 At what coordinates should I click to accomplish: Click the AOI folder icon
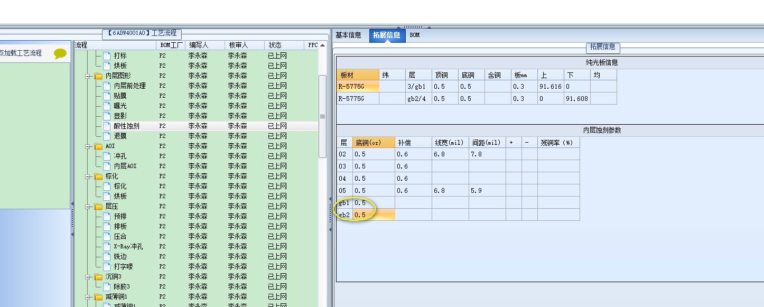click(x=98, y=146)
